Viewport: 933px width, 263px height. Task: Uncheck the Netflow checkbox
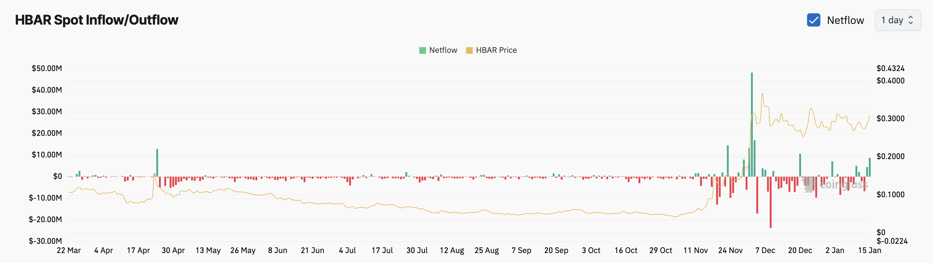[x=813, y=20]
